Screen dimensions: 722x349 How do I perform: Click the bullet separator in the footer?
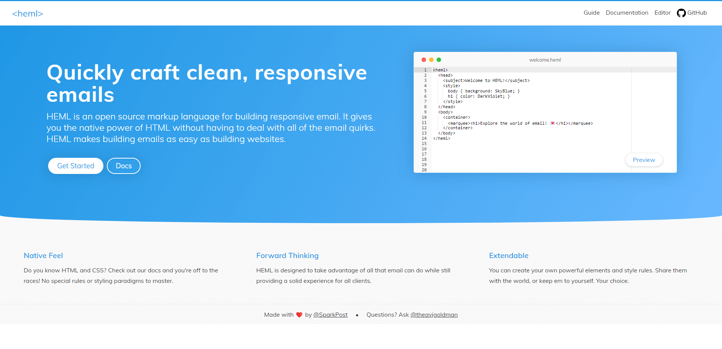tap(357, 315)
